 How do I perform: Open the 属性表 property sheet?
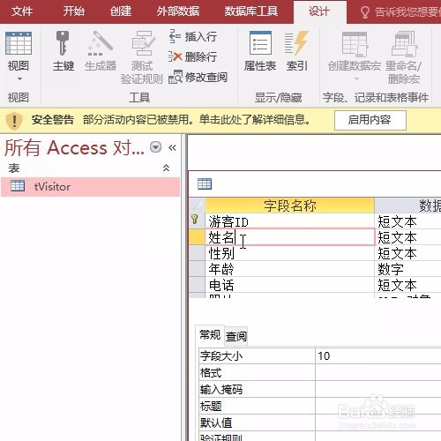(260, 52)
